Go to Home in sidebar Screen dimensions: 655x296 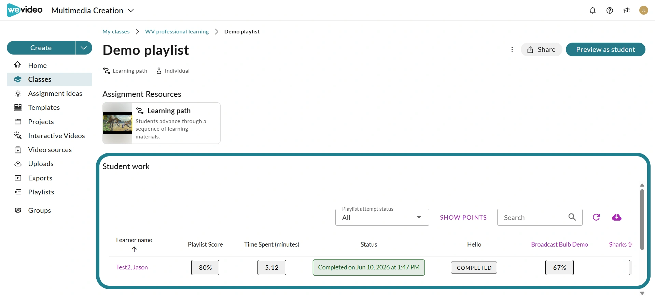(x=50, y=65)
